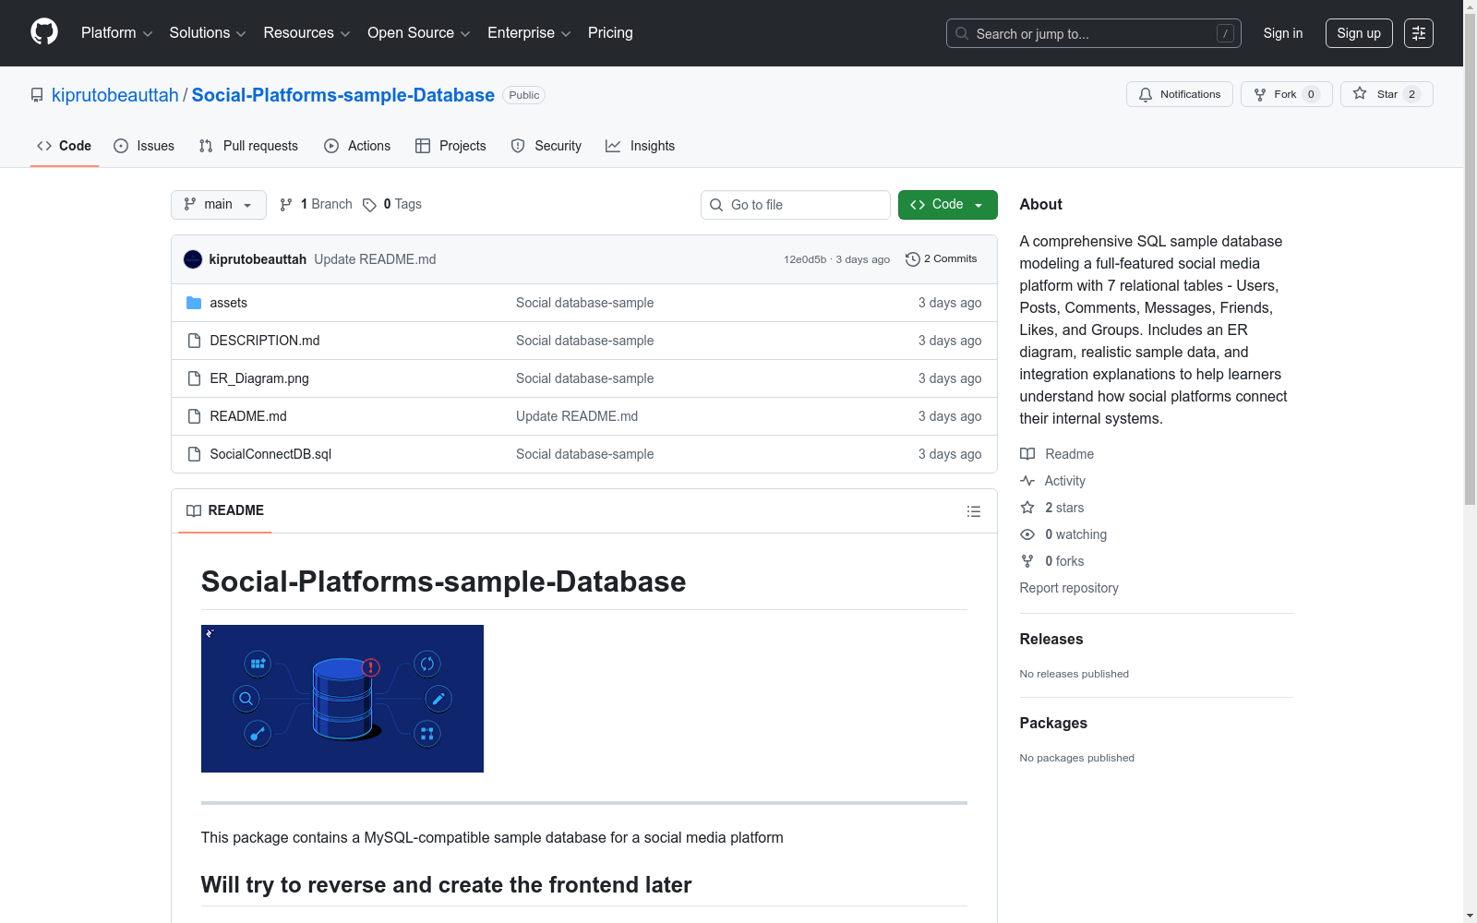The image size is (1477, 923).
Task: Click the Packages heading in sidebar
Action: click(1053, 723)
